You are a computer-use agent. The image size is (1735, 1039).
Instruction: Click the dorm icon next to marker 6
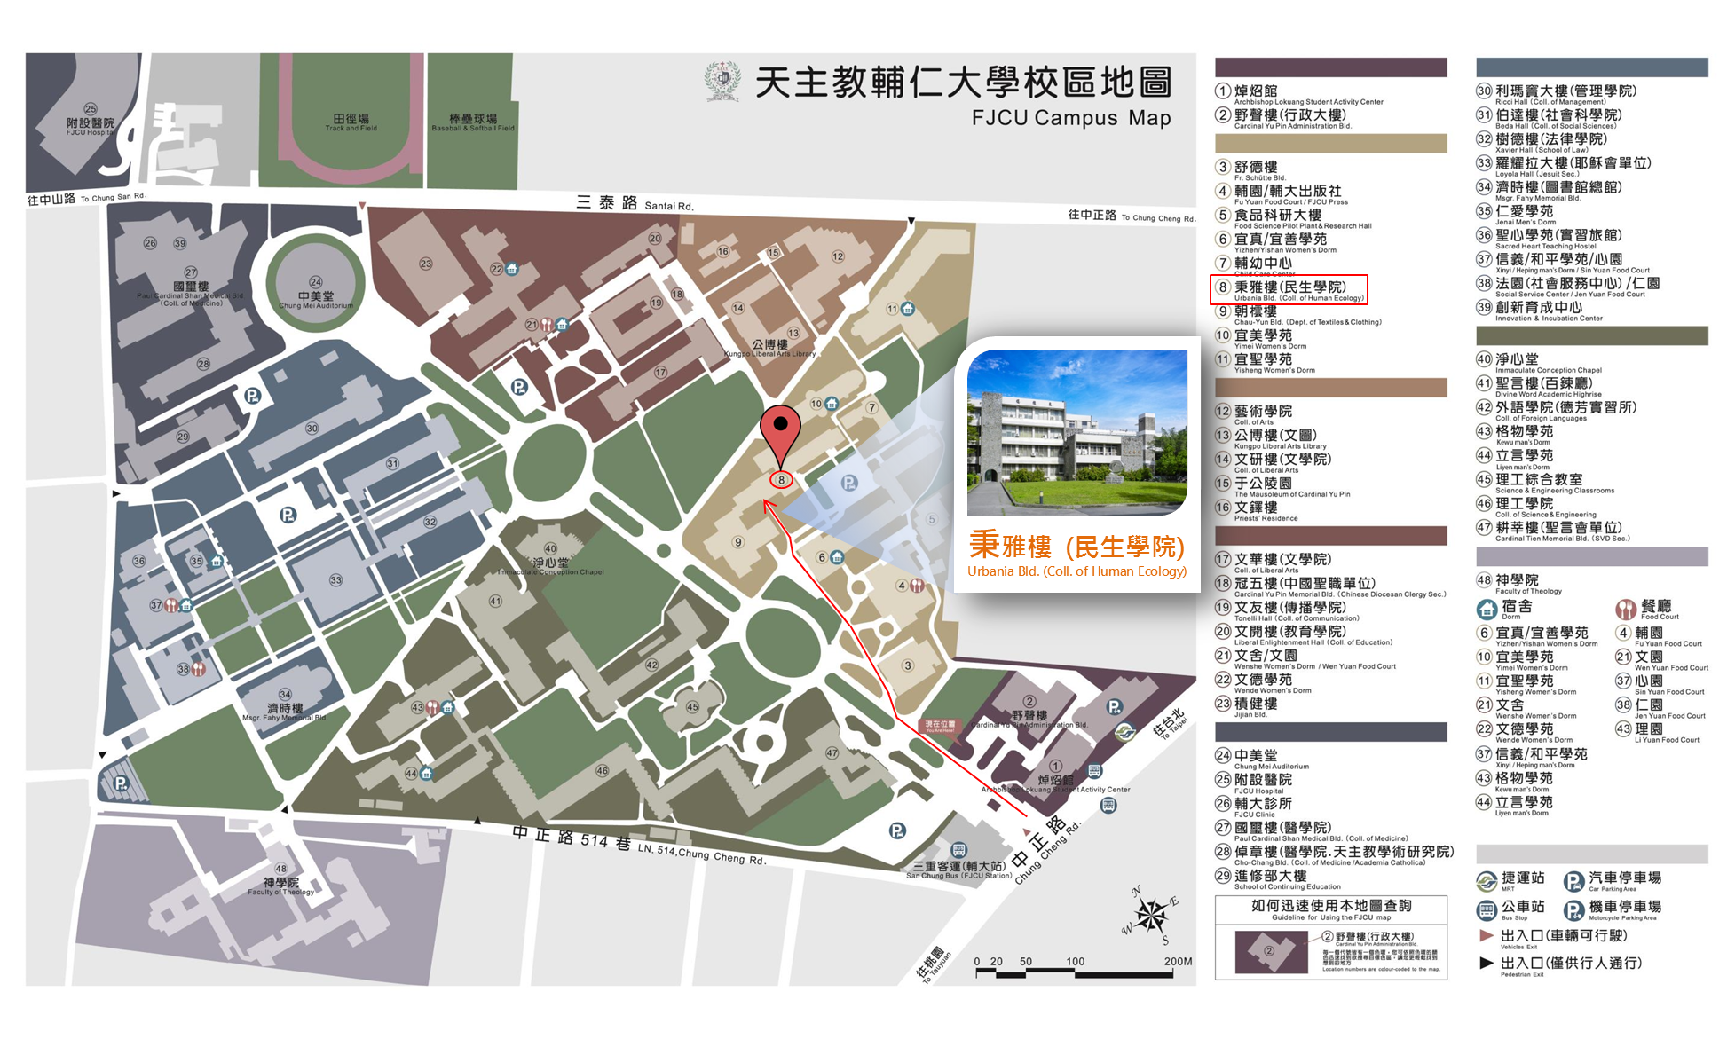click(x=837, y=557)
